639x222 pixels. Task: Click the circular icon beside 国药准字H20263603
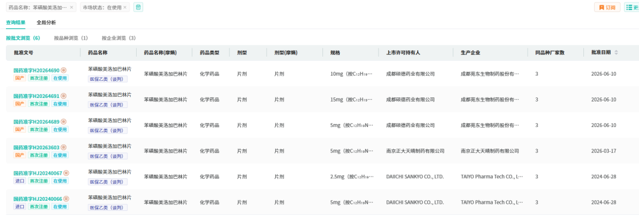[x=63, y=147]
